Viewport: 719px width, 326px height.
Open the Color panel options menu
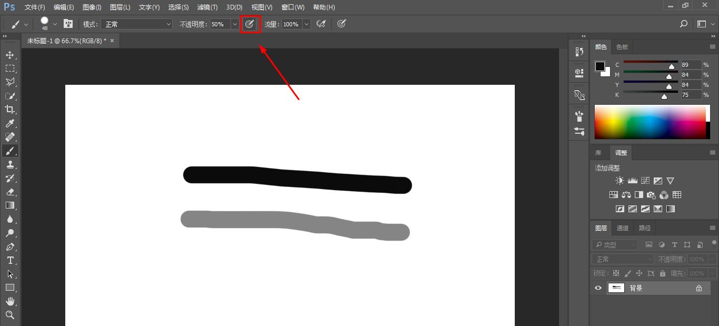713,47
